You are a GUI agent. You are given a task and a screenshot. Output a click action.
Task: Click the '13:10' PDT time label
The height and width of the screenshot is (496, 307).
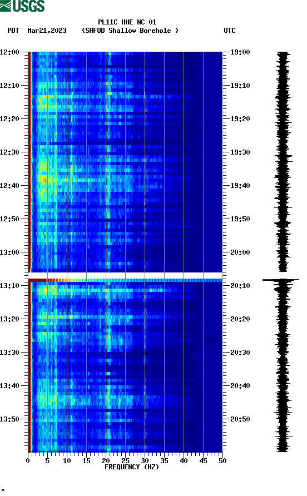pos(9,286)
